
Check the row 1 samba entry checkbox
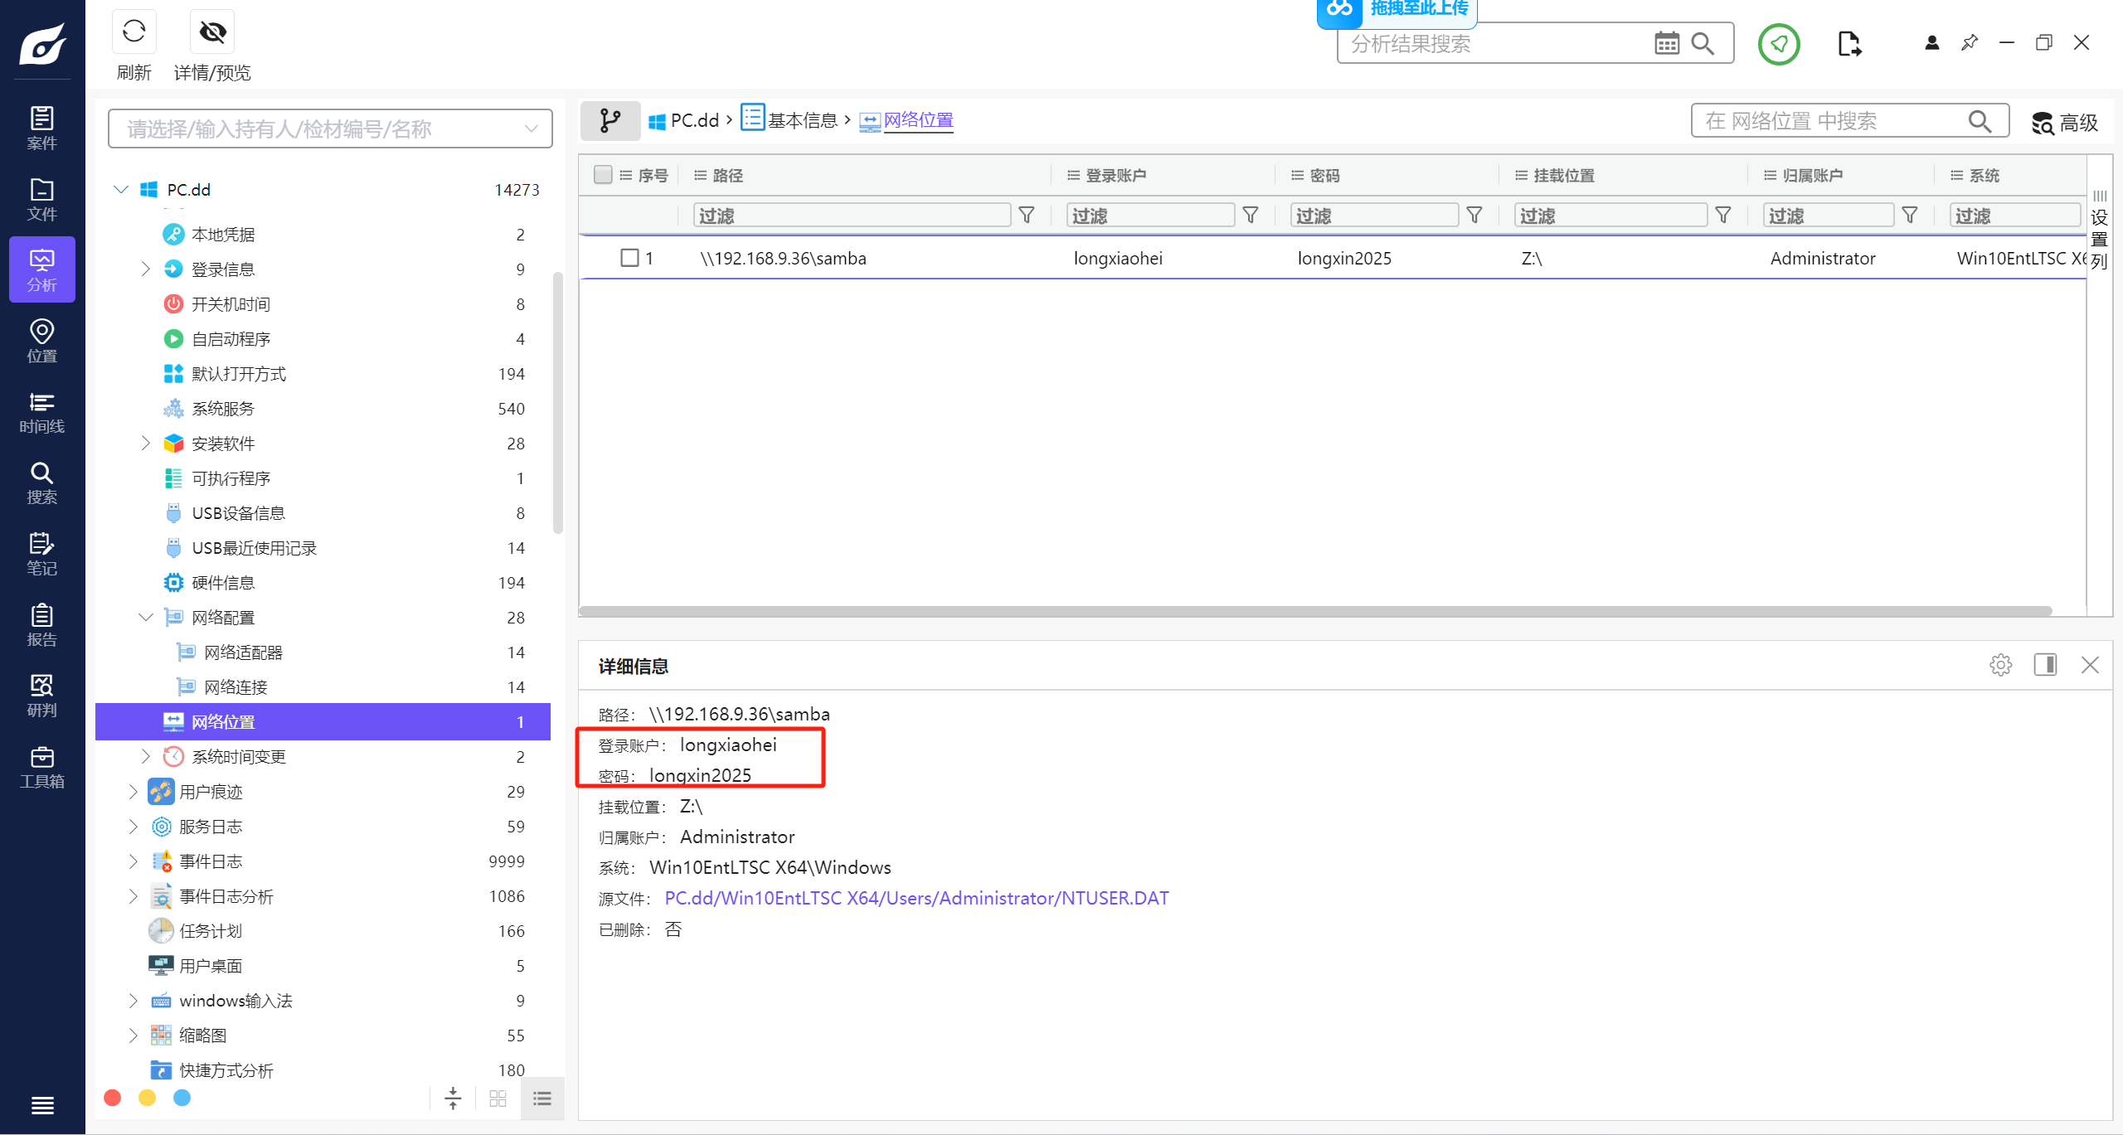tap(629, 258)
